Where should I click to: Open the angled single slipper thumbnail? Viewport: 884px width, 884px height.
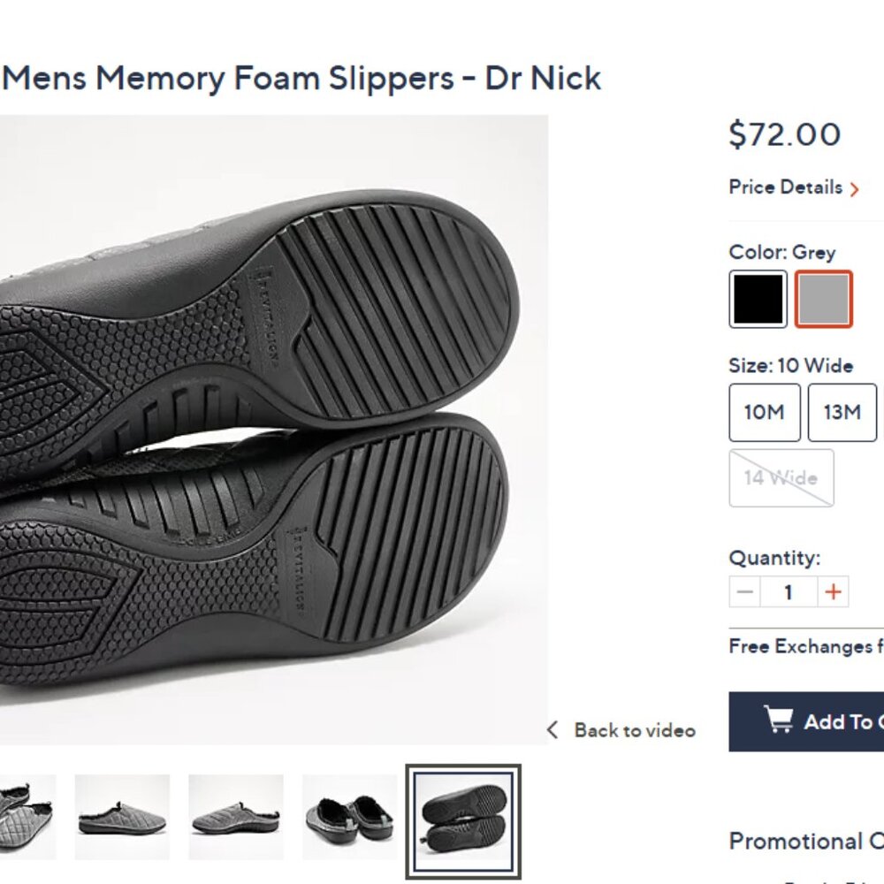click(x=236, y=817)
